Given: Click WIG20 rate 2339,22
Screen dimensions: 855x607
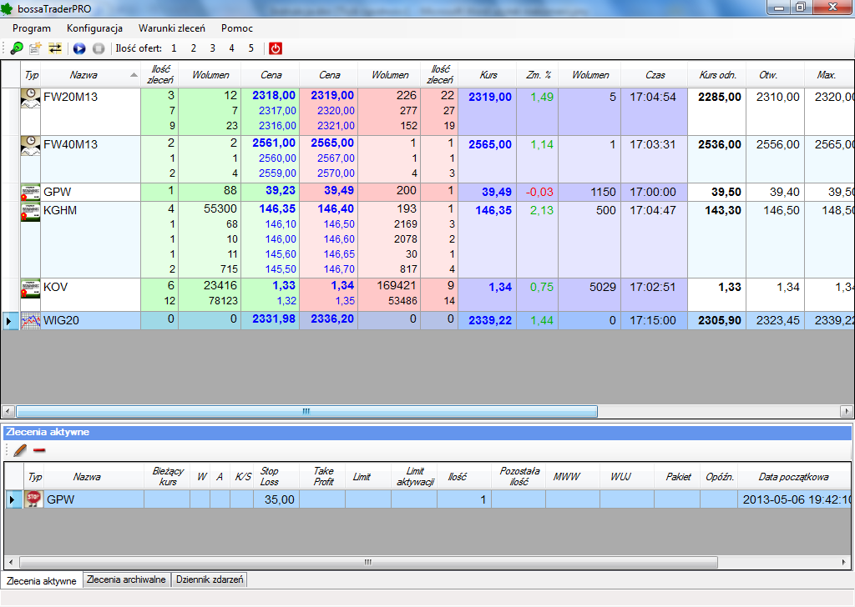Looking at the screenshot, I should point(490,321).
